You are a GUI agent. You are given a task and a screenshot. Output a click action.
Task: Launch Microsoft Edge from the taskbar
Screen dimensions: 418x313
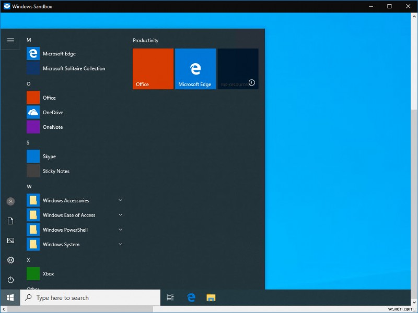pyautogui.click(x=191, y=297)
